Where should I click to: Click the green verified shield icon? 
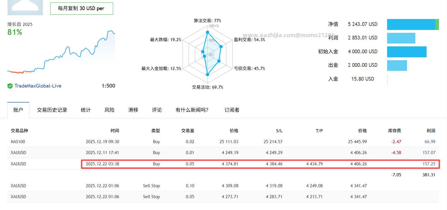(x=10, y=86)
